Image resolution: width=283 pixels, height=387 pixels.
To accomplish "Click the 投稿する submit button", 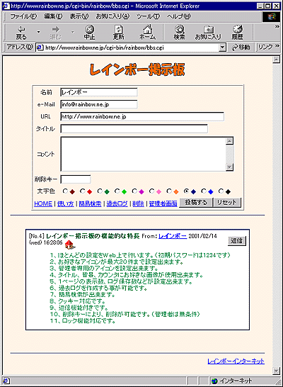I will pos(196,203).
